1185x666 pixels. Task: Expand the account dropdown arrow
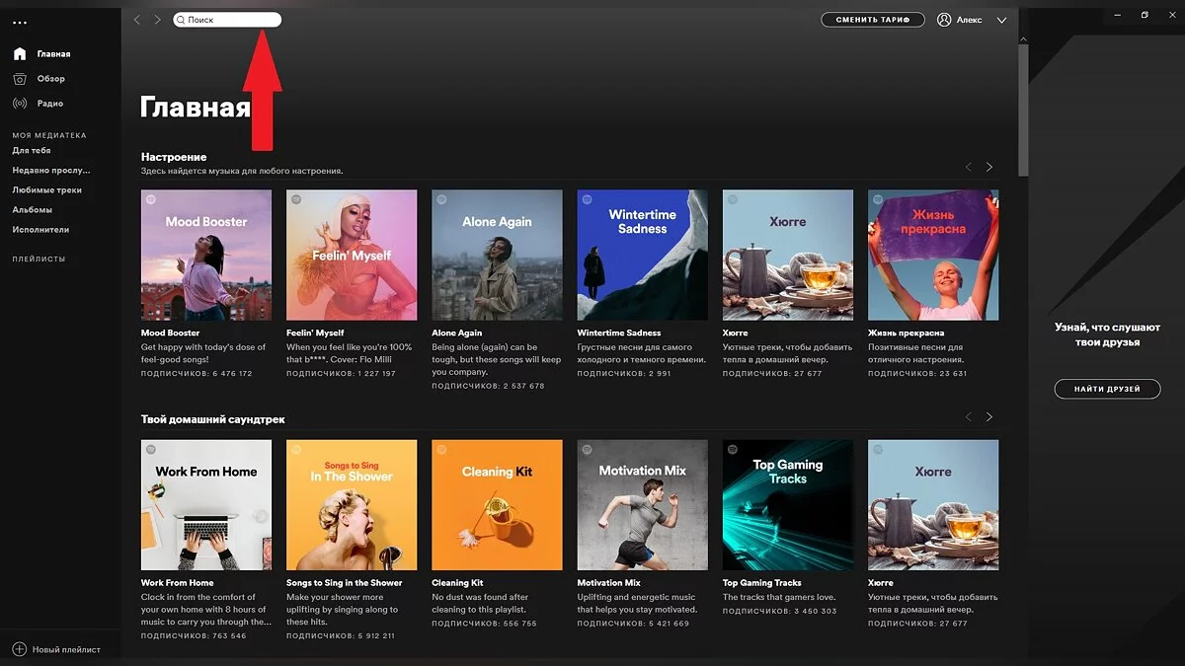tap(1001, 20)
